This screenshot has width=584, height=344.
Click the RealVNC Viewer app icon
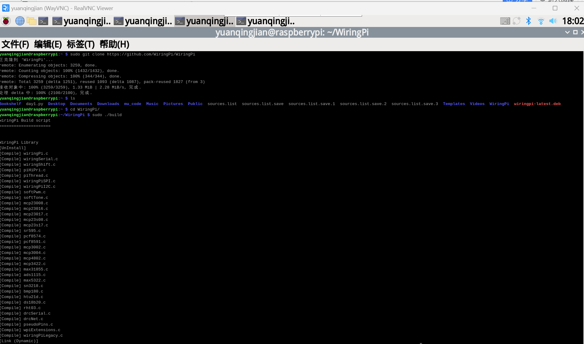point(6,8)
